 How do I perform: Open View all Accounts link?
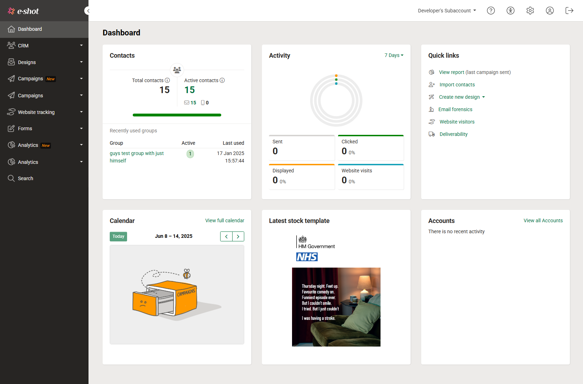click(x=543, y=220)
